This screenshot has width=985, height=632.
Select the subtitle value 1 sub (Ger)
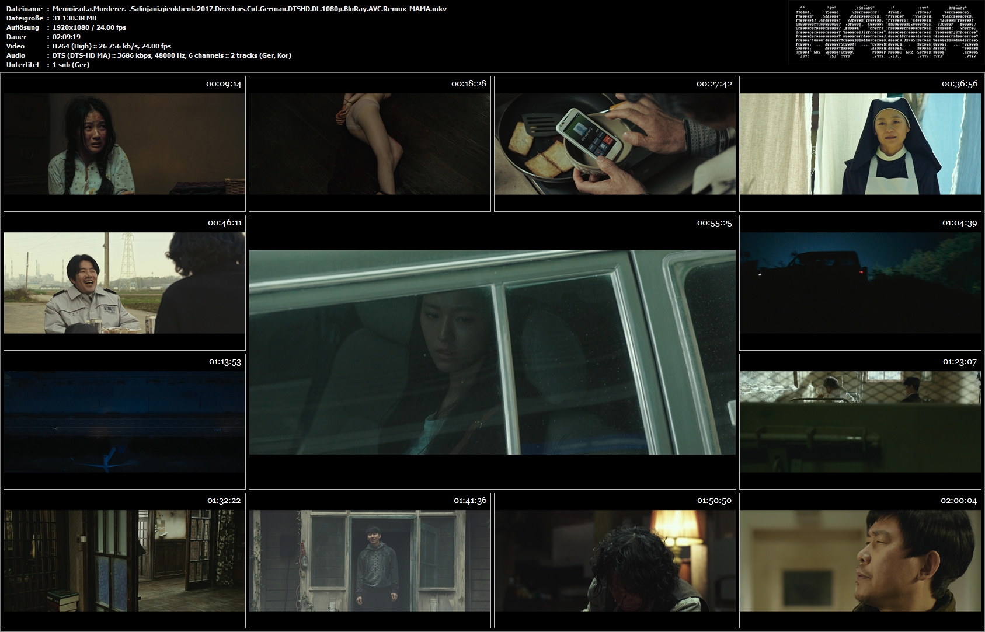click(x=71, y=65)
